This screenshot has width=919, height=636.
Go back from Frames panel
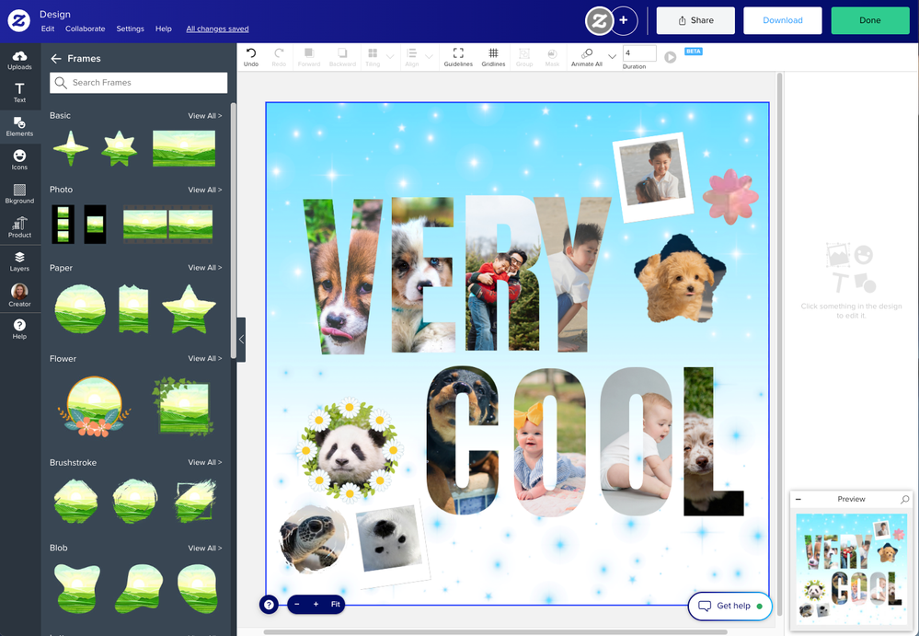tap(56, 59)
